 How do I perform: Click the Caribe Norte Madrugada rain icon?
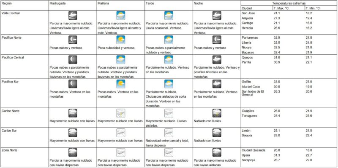73,113
